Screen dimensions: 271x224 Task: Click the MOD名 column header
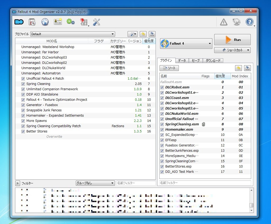[x=52, y=41]
